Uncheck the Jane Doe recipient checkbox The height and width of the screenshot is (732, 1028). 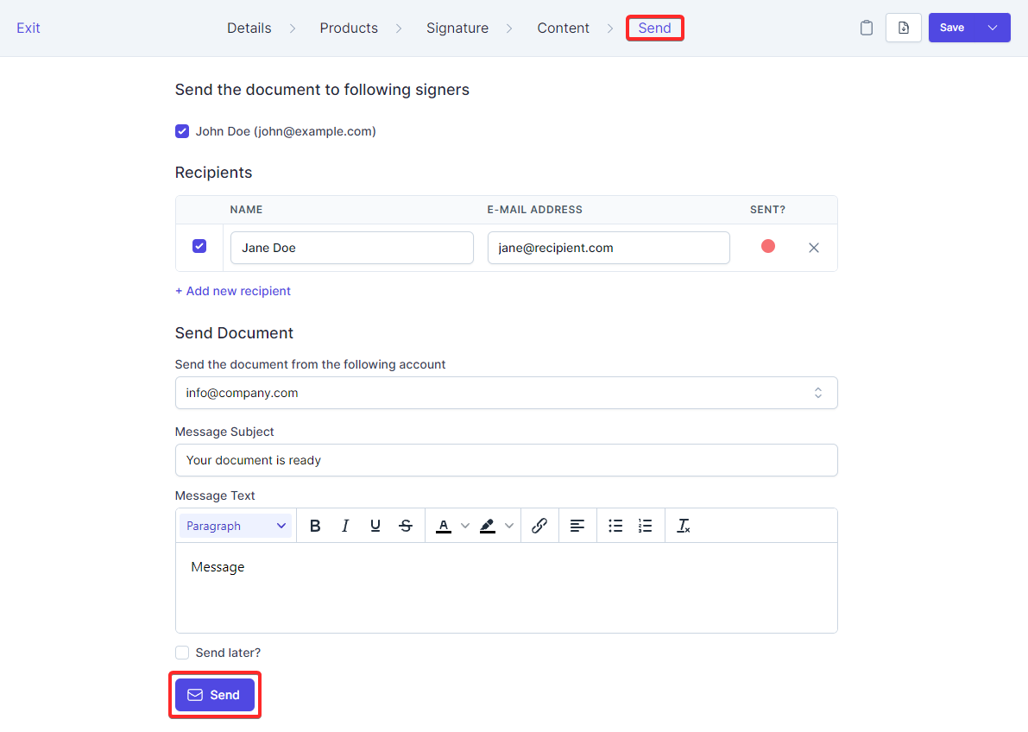pyautogui.click(x=199, y=247)
